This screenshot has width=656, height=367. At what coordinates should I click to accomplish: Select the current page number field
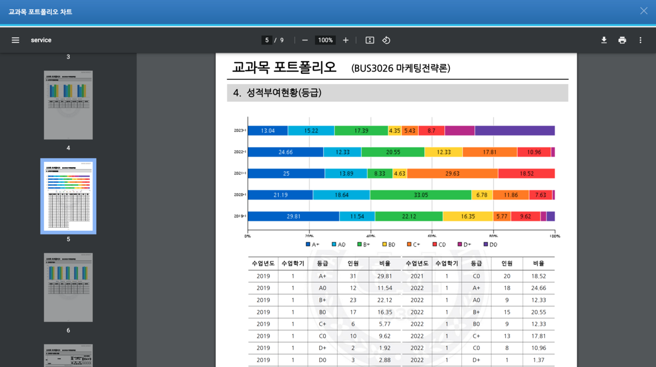click(x=267, y=40)
